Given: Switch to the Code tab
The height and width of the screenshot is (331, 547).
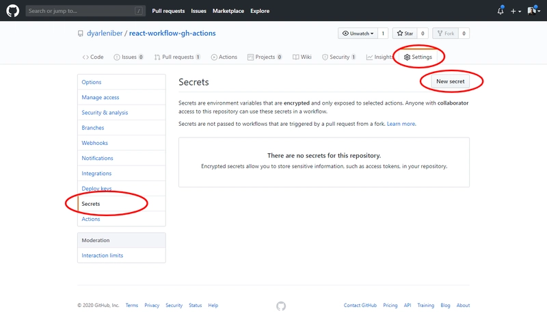Looking at the screenshot, I should tap(93, 57).
